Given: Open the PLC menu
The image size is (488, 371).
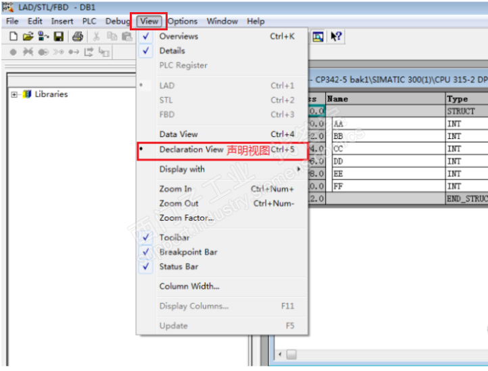Looking at the screenshot, I should point(89,21).
